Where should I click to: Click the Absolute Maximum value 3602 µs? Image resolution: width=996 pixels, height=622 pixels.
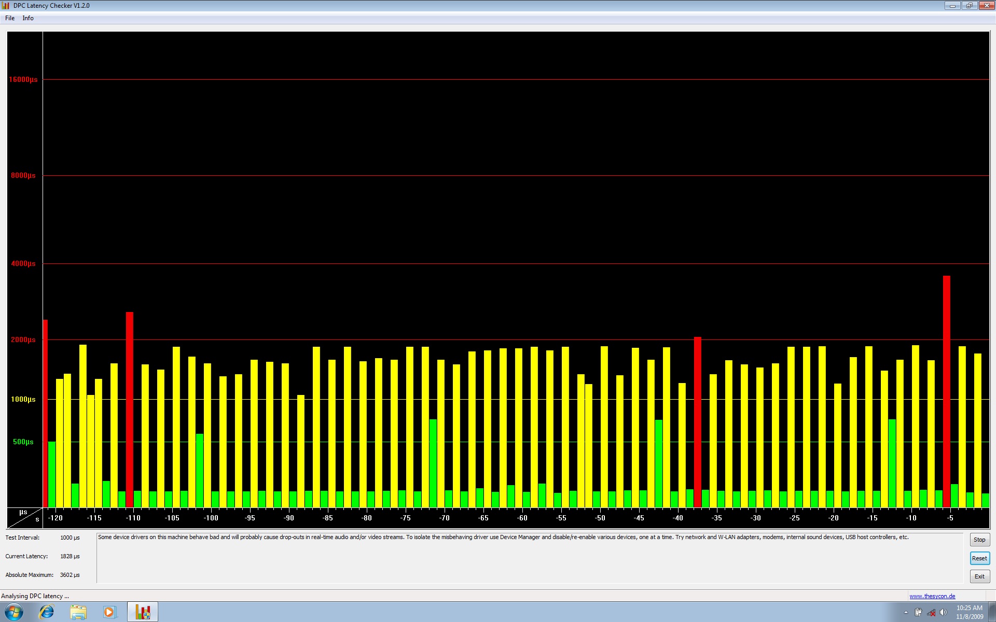[x=70, y=575]
